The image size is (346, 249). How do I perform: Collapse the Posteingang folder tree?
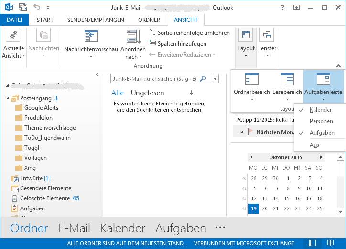(8, 98)
